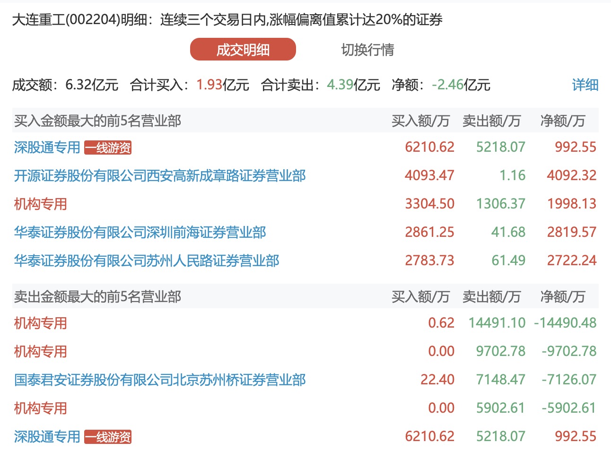The image size is (611, 451).
Task: Select 机构专用 row with sell amount 9702.78
Action: [x=41, y=352]
